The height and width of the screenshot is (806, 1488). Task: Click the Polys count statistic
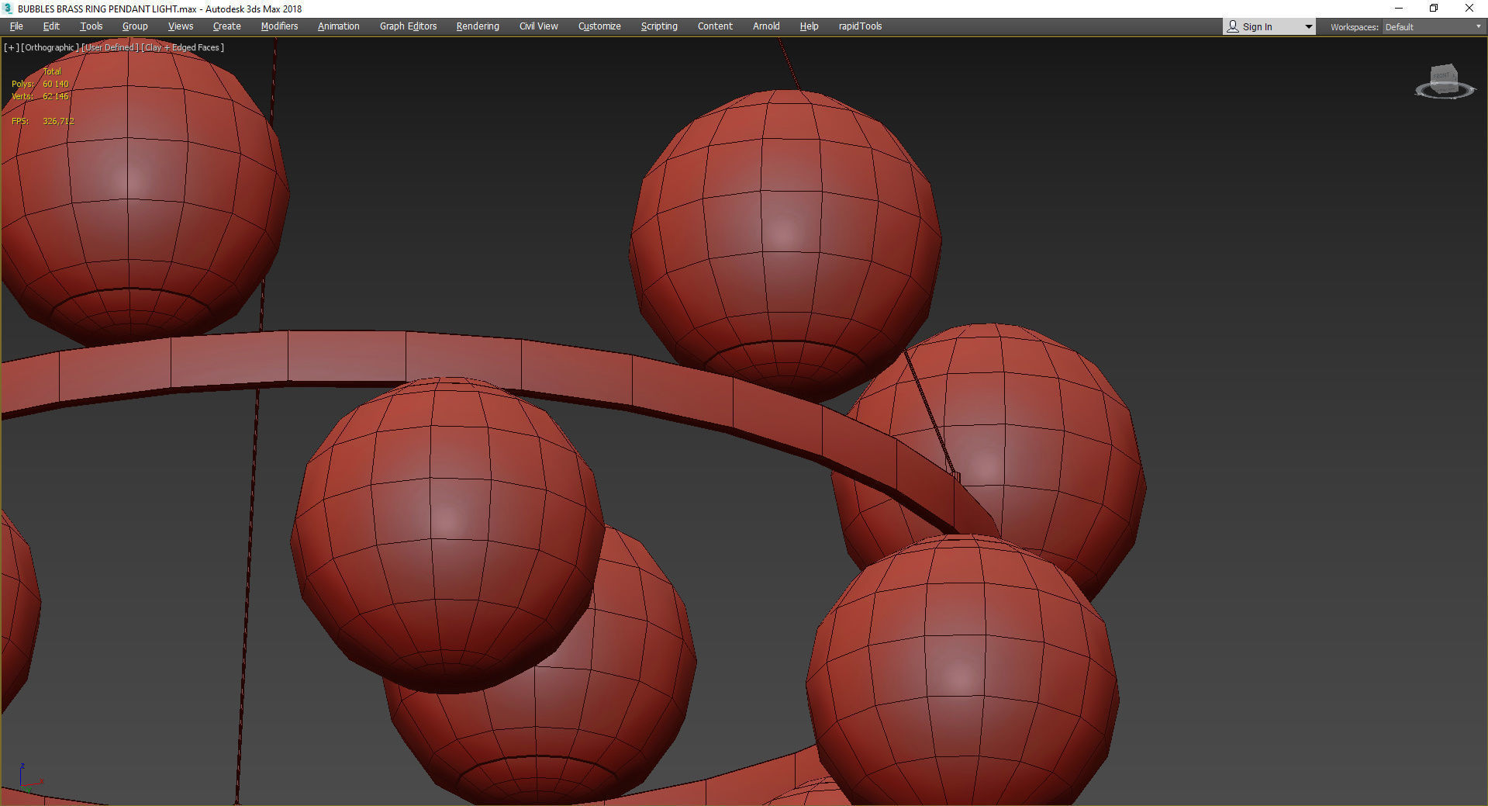pyautogui.click(x=40, y=84)
